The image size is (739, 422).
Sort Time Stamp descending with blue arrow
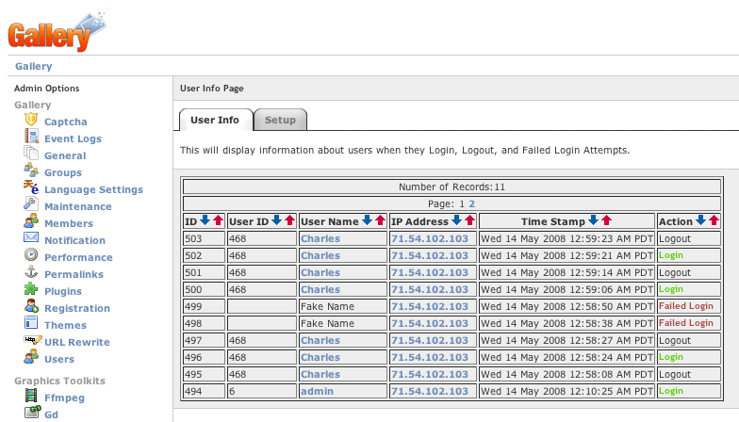click(594, 220)
